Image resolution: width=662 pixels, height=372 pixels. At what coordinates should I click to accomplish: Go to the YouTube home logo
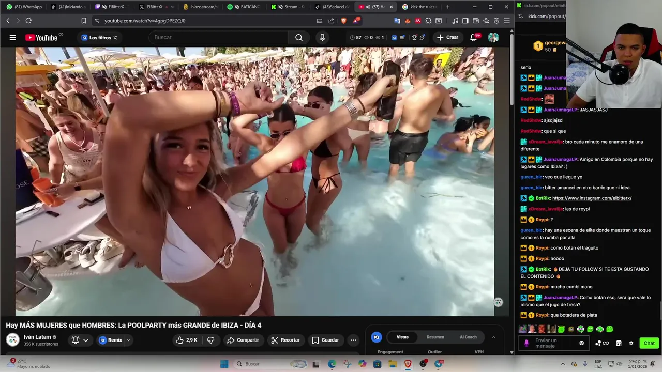[x=41, y=37]
